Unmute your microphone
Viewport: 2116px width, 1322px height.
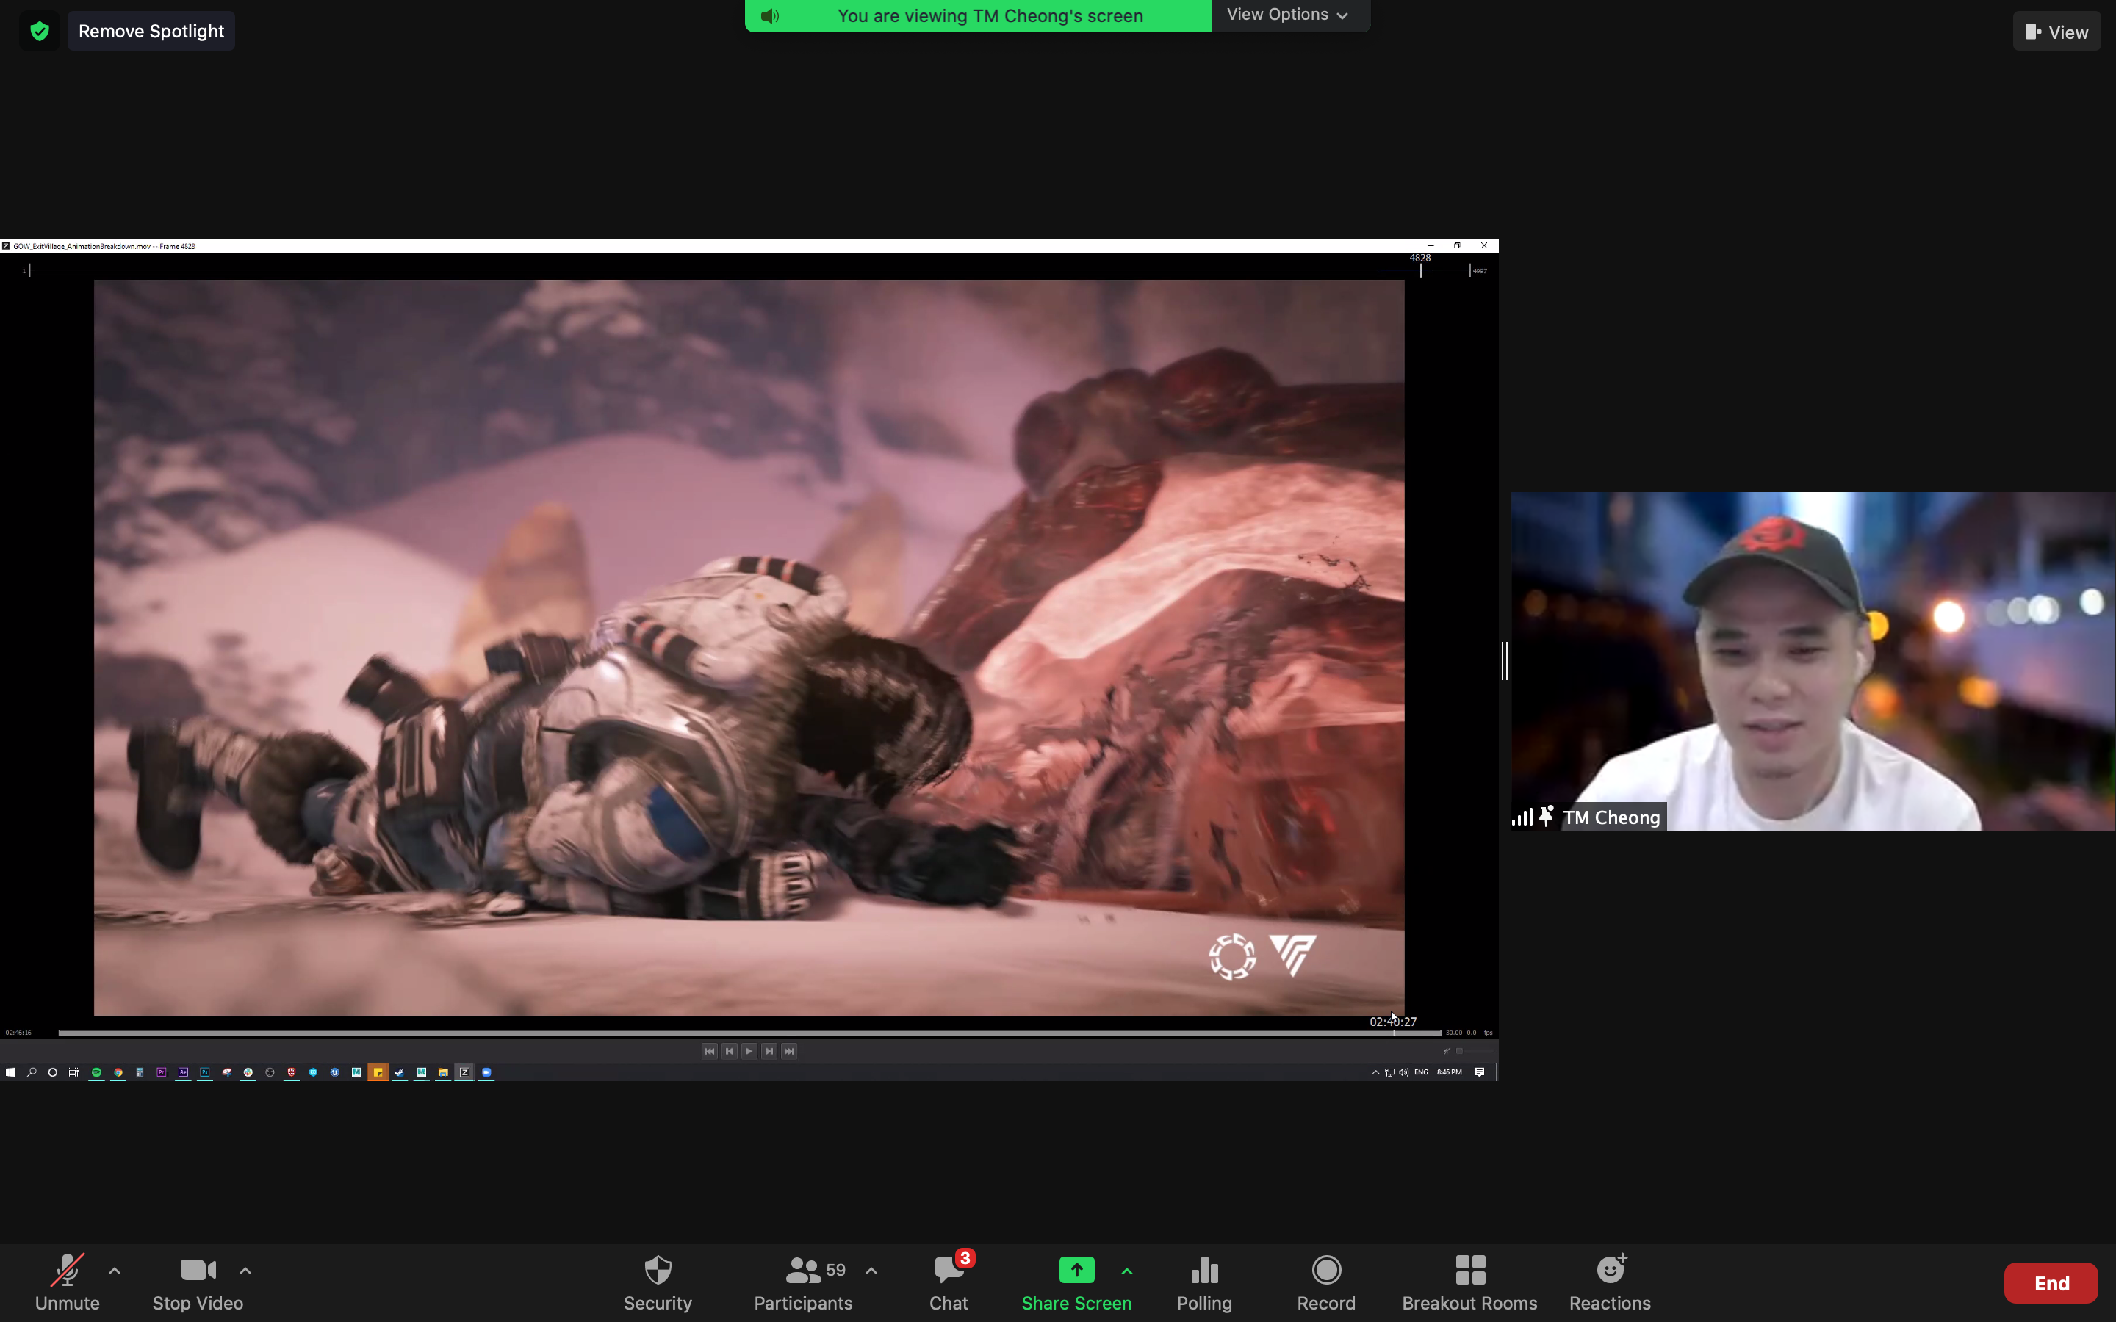(x=68, y=1282)
